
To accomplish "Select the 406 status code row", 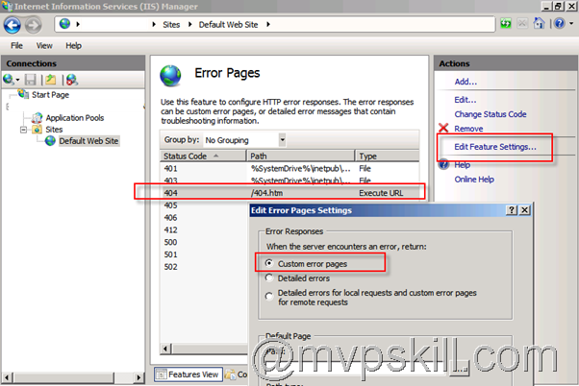I will coord(170,218).
